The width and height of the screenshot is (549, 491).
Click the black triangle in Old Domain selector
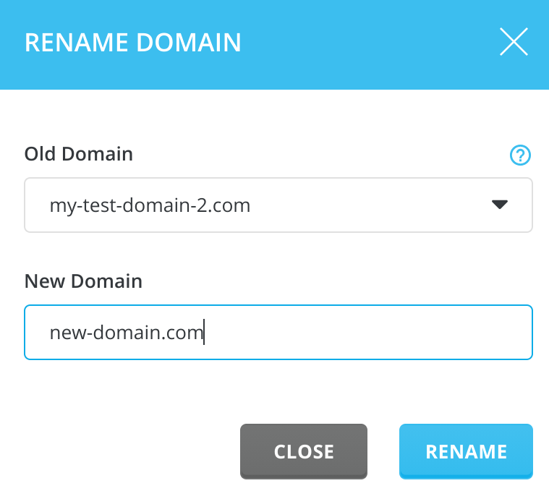click(x=500, y=205)
